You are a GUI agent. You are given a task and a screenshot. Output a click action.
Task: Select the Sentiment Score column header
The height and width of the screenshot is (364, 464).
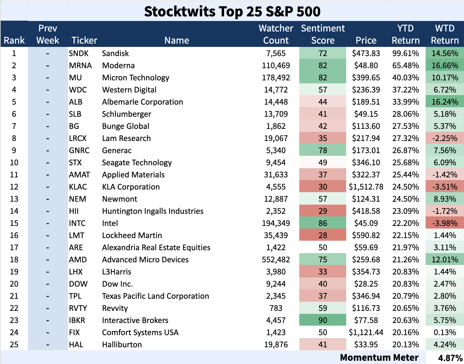point(323,34)
